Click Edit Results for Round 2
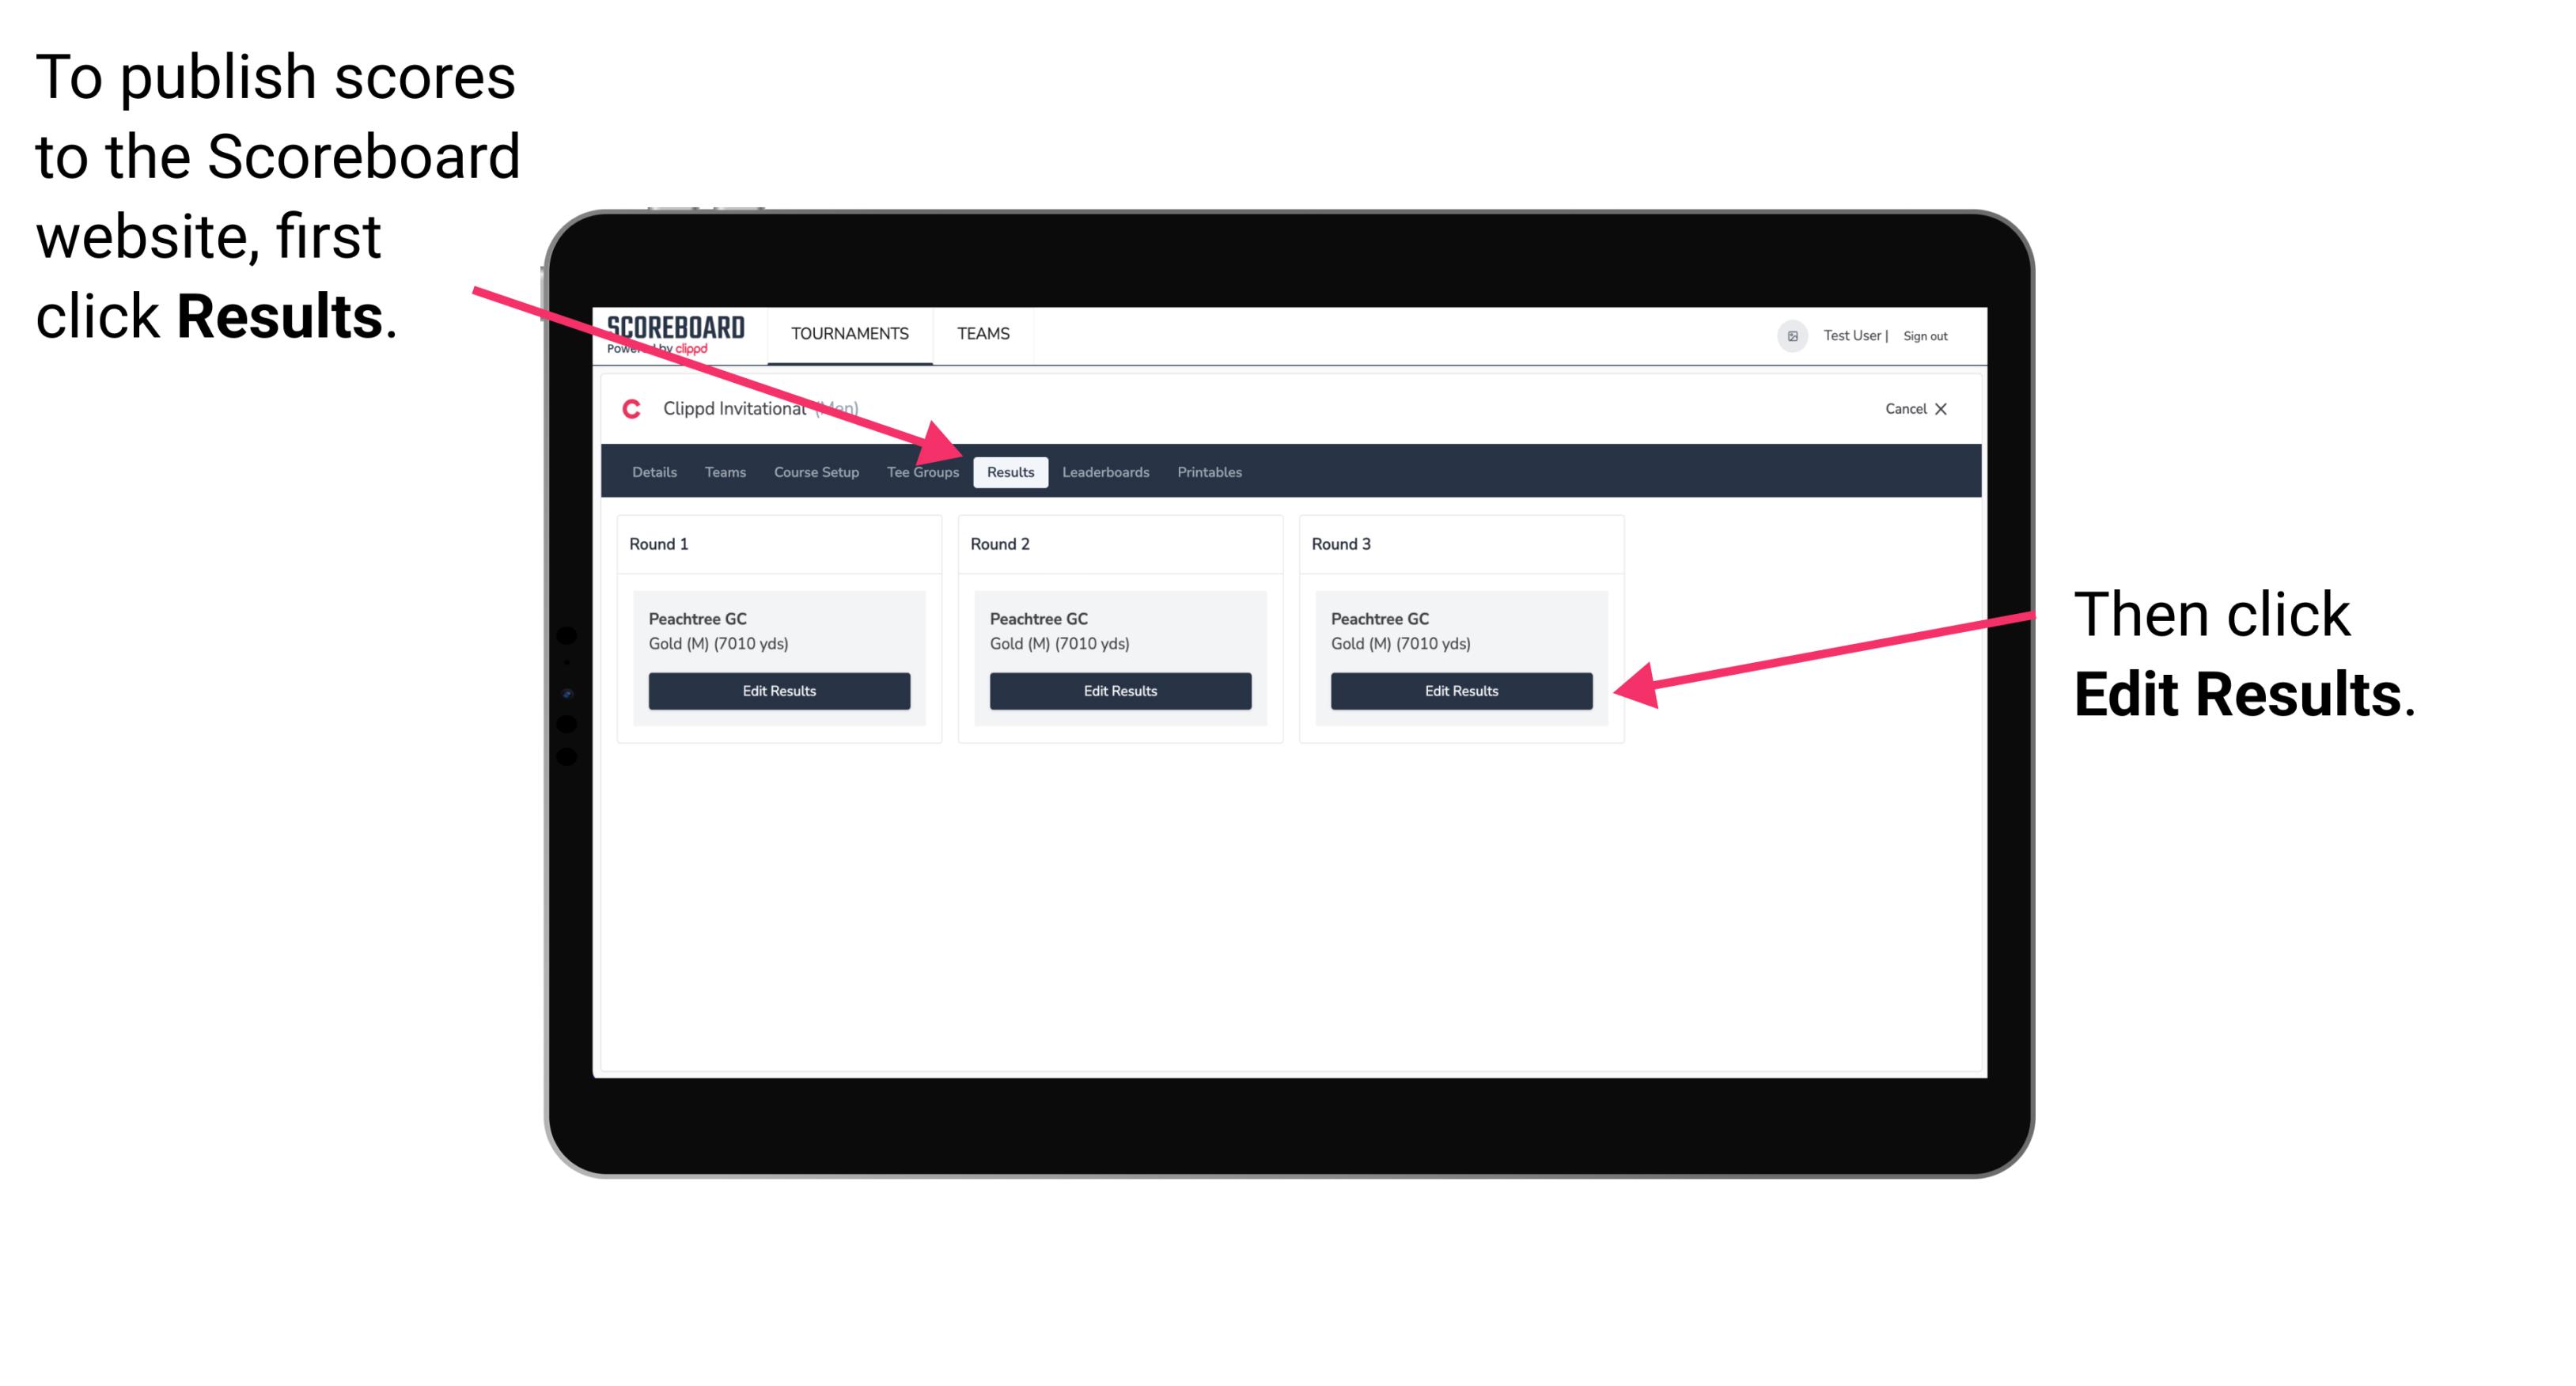Viewport: 2576px width, 1386px height. [x=1119, y=690]
